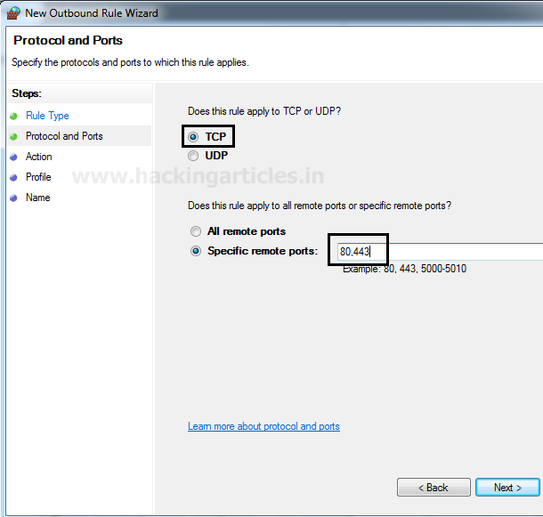Go to the Rule Type step
This screenshot has width=543, height=517.
pyautogui.click(x=47, y=116)
